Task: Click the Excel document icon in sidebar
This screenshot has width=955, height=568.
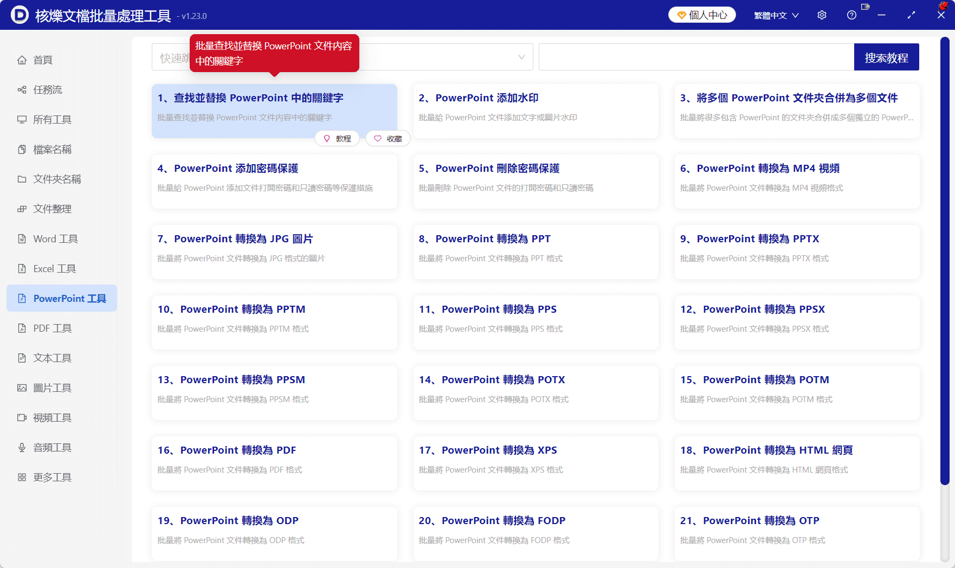Action: click(22, 269)
